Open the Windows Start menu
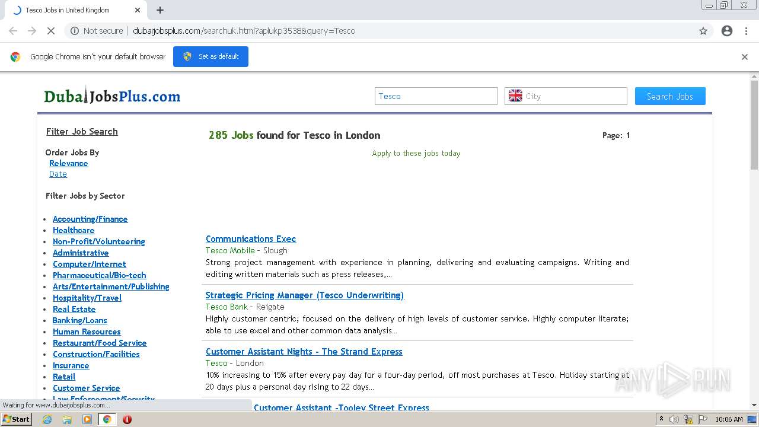This screenshot has width=759, height=427. tap(17, 419)
